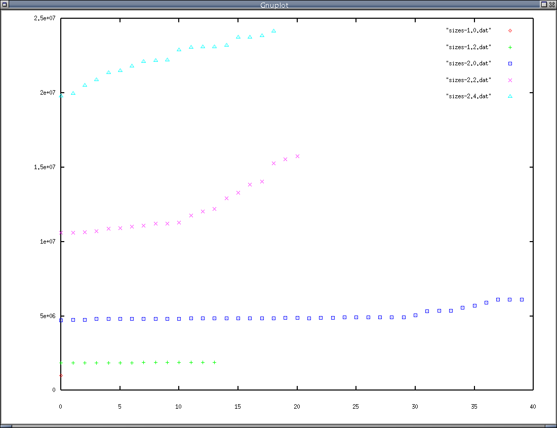The height and width of the screenshot is (428, 557).
Task: Click the 2e+07 y-axis label
Action: [48, 92]
